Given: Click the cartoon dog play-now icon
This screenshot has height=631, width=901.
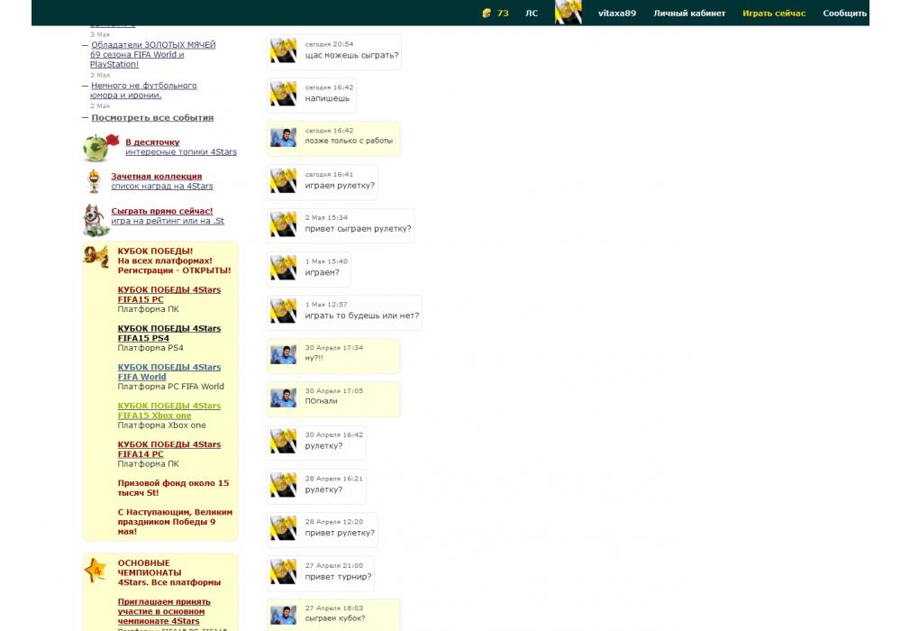Looking at the screenshot, I should (95, 219).
